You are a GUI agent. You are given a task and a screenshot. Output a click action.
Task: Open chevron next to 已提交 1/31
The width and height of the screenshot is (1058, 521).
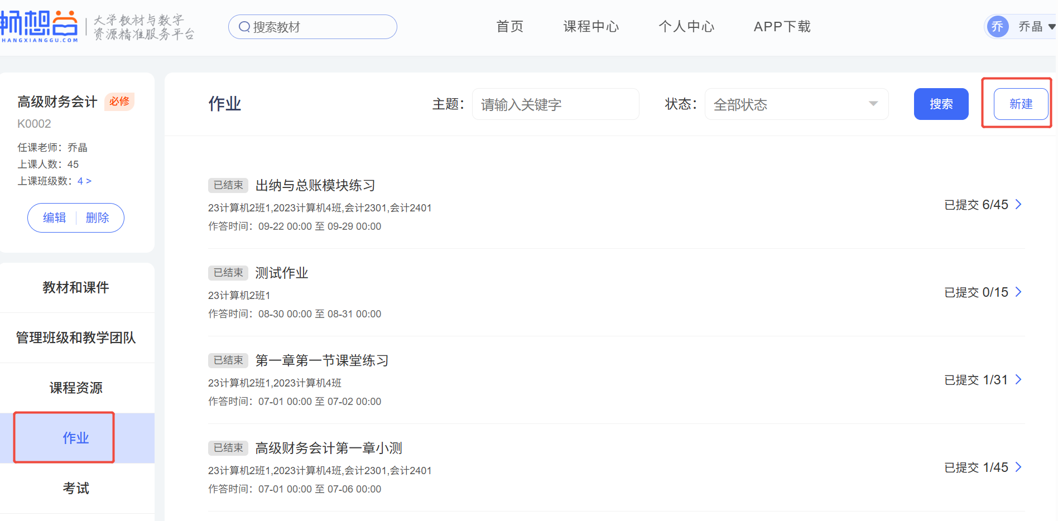(1018, 380)
